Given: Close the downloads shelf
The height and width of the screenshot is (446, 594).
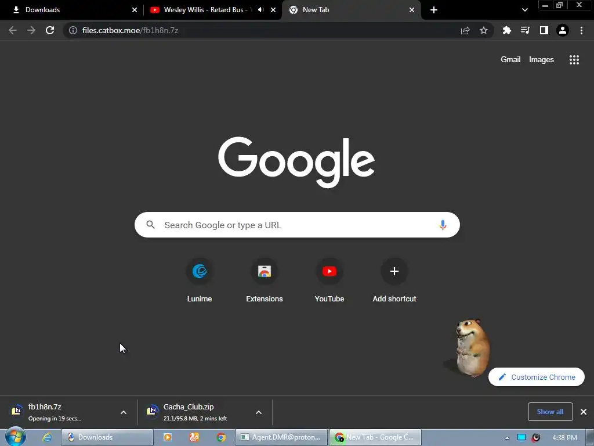Looking at the screenshot, I should (584, 412).
